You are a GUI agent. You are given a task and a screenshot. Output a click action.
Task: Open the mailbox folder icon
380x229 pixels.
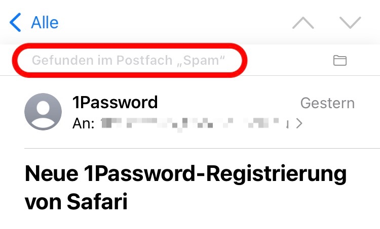339,61
